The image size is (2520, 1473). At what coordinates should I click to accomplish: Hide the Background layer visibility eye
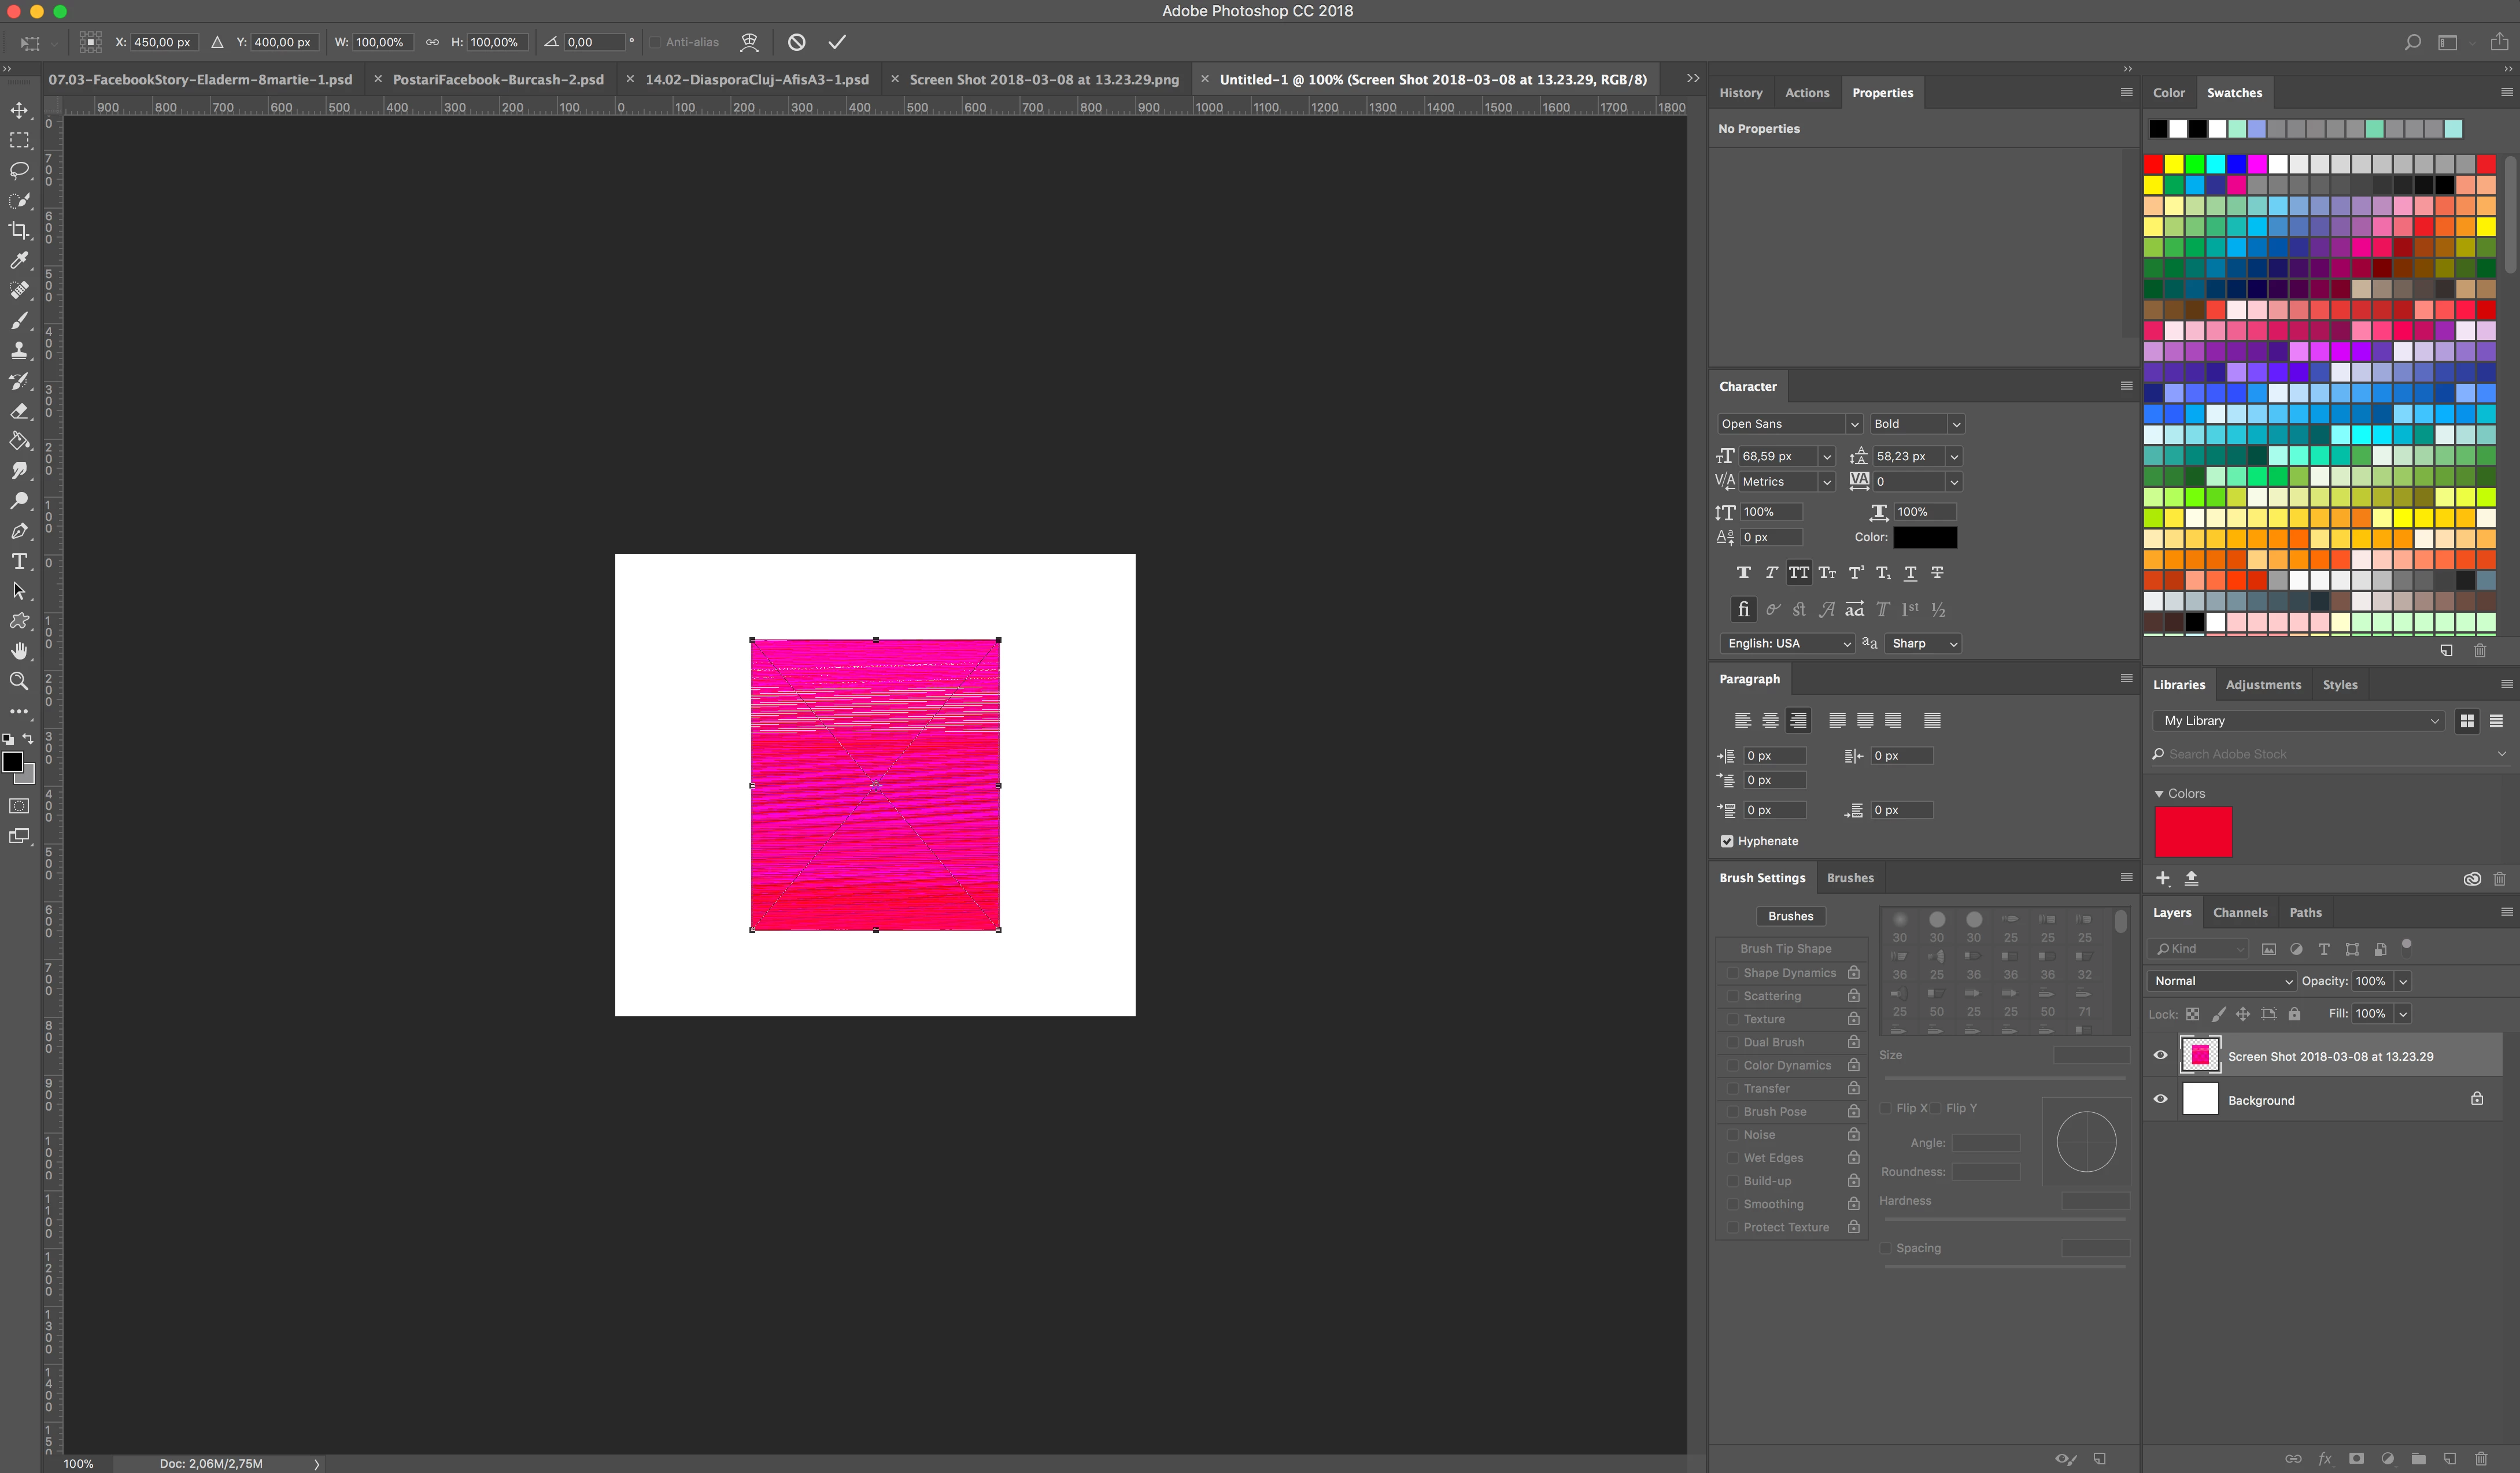tap(2160, 1099)
